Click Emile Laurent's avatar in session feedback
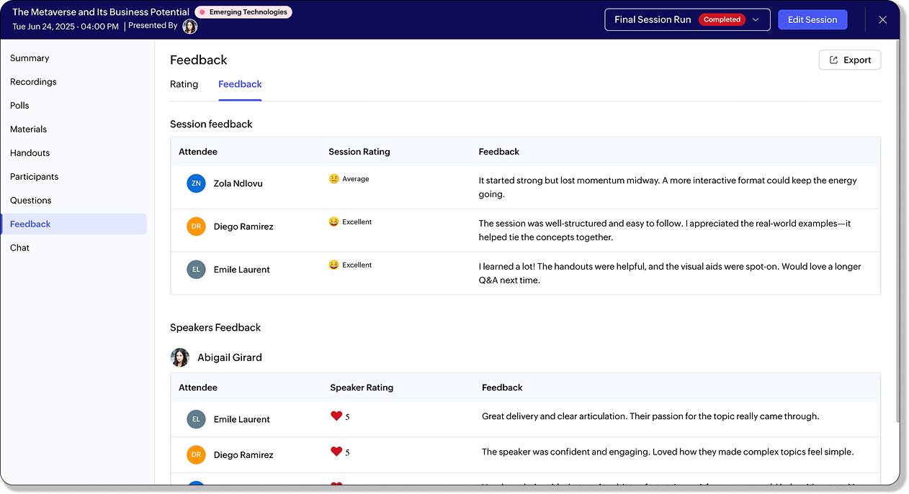The height and width of the screenshot is (494, 909). 196,270
